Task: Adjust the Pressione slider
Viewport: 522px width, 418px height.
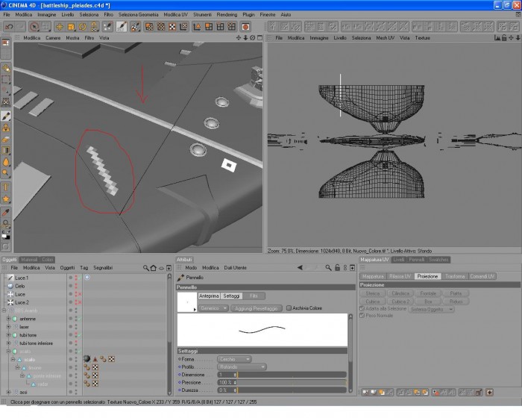Action: point(282,383)
